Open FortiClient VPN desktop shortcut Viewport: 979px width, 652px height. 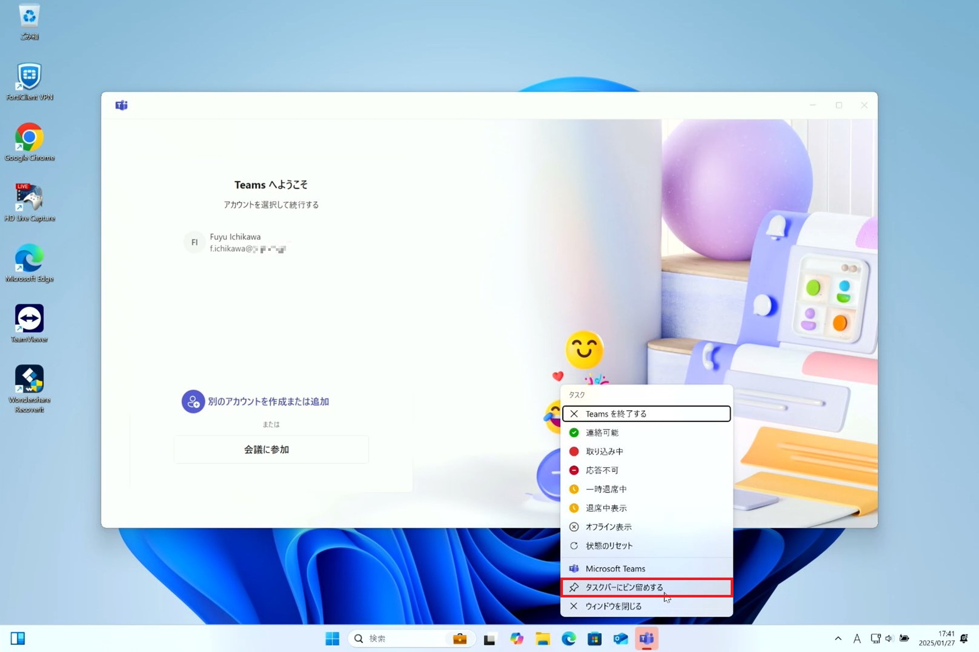point(29,82)
